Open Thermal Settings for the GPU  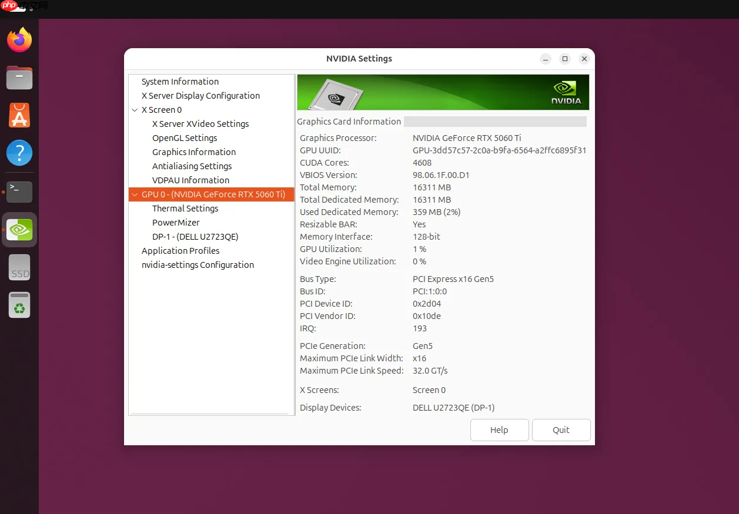point(185,208)
